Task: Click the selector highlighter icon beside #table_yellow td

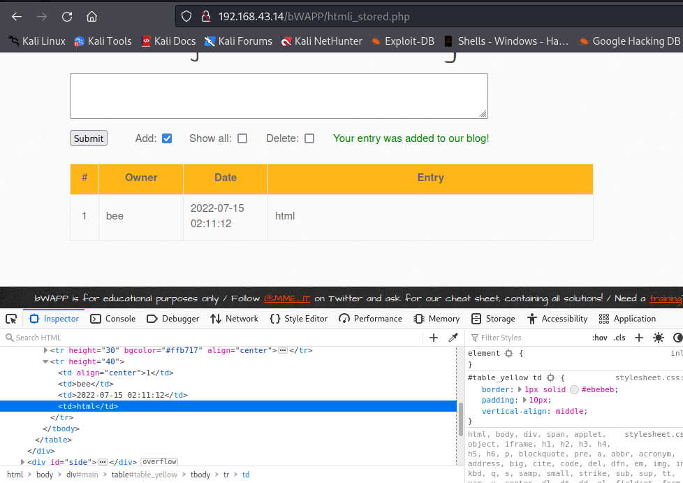Action: (x=550, y=377)
